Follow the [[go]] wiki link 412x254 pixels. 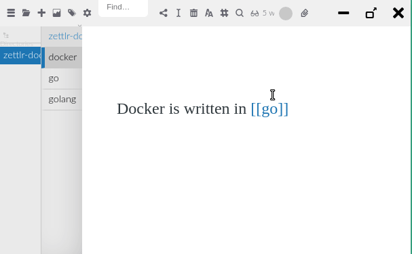coord(269,109)
